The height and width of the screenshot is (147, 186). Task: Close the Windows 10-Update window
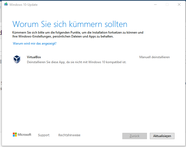[179, 4]
